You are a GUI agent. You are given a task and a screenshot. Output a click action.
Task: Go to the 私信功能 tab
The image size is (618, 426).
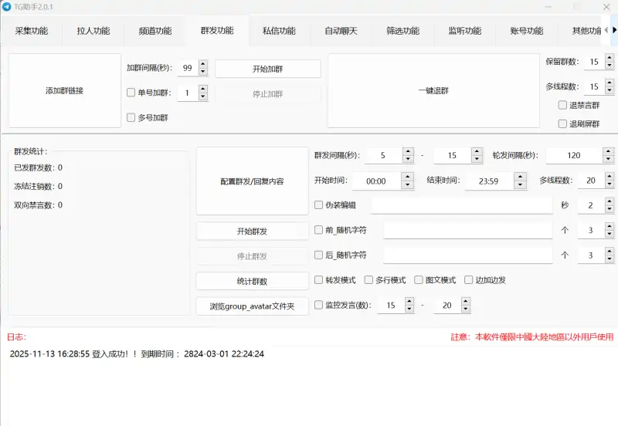coord(279,31)
